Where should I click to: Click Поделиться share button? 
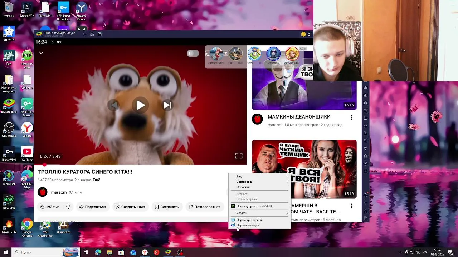click(x=92, y=207)
